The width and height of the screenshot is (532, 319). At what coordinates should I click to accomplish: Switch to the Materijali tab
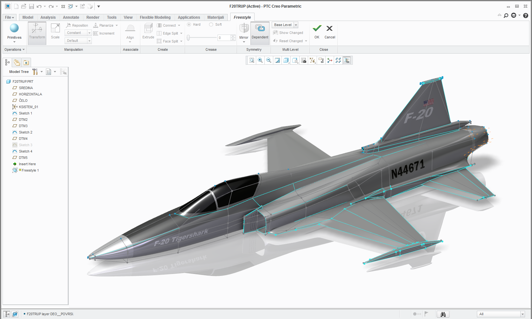[216, 17]
